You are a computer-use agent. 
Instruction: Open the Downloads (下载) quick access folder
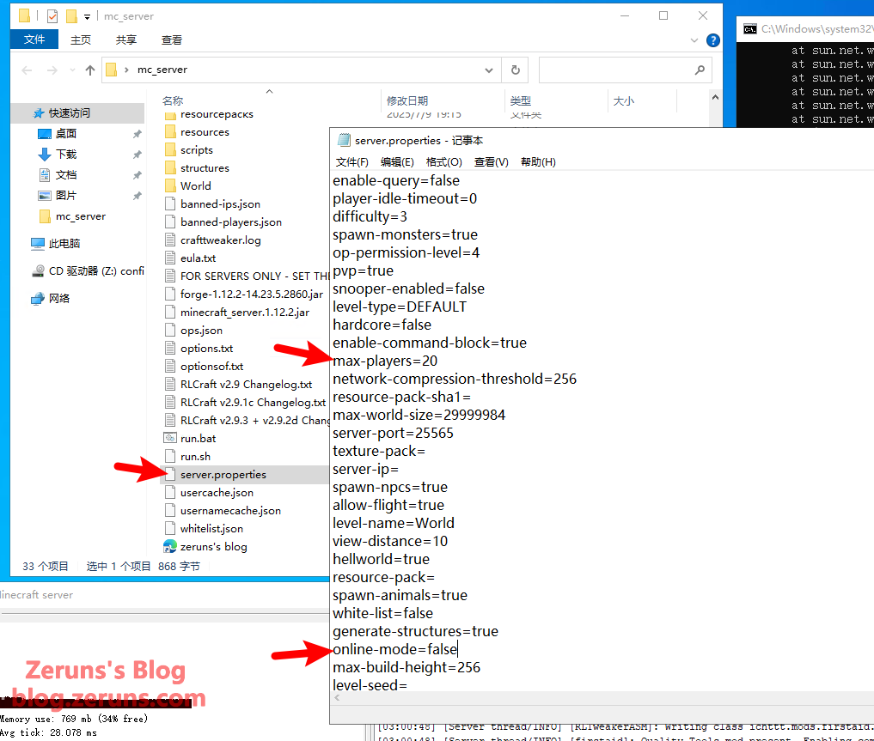pos(66,155)
